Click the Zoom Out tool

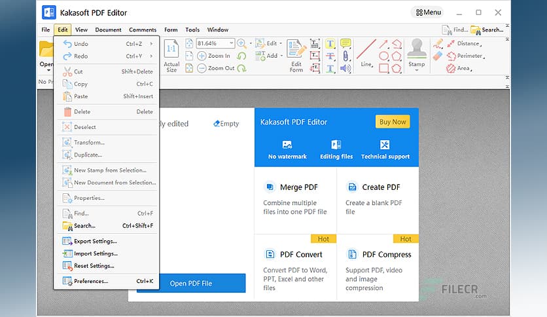tap(215, 68)
